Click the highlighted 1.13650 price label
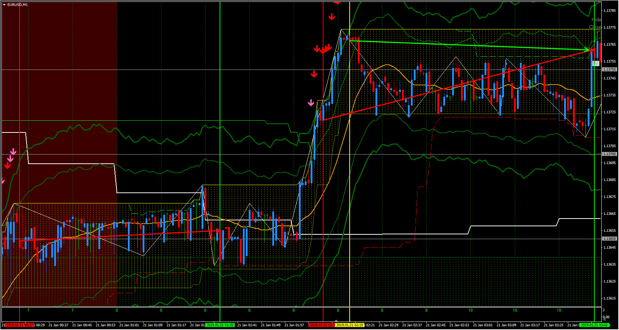Viewport: 619px width, 330px height. (609, 239)
